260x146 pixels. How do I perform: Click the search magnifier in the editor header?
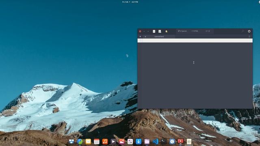pos(243,31)
